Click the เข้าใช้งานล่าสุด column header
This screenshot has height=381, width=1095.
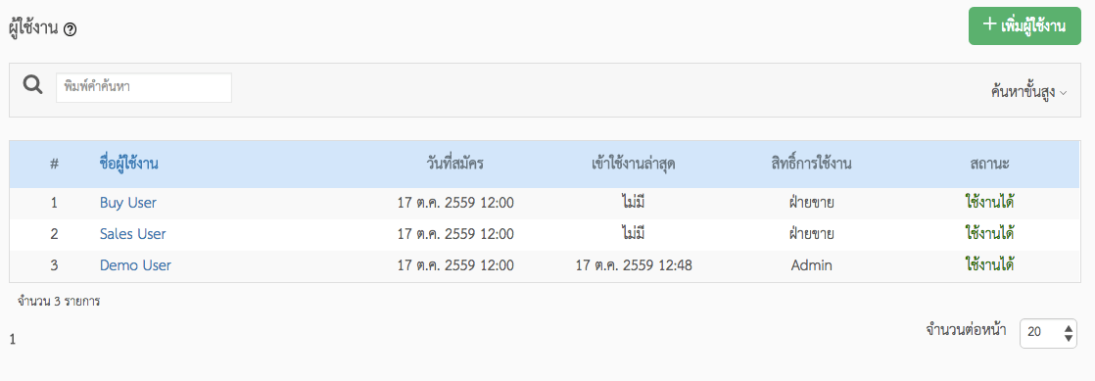pos(633,164)
